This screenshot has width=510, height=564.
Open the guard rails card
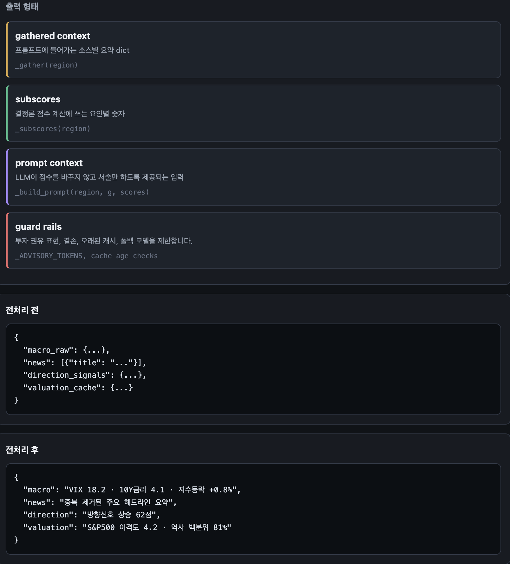tap(253, 240)
